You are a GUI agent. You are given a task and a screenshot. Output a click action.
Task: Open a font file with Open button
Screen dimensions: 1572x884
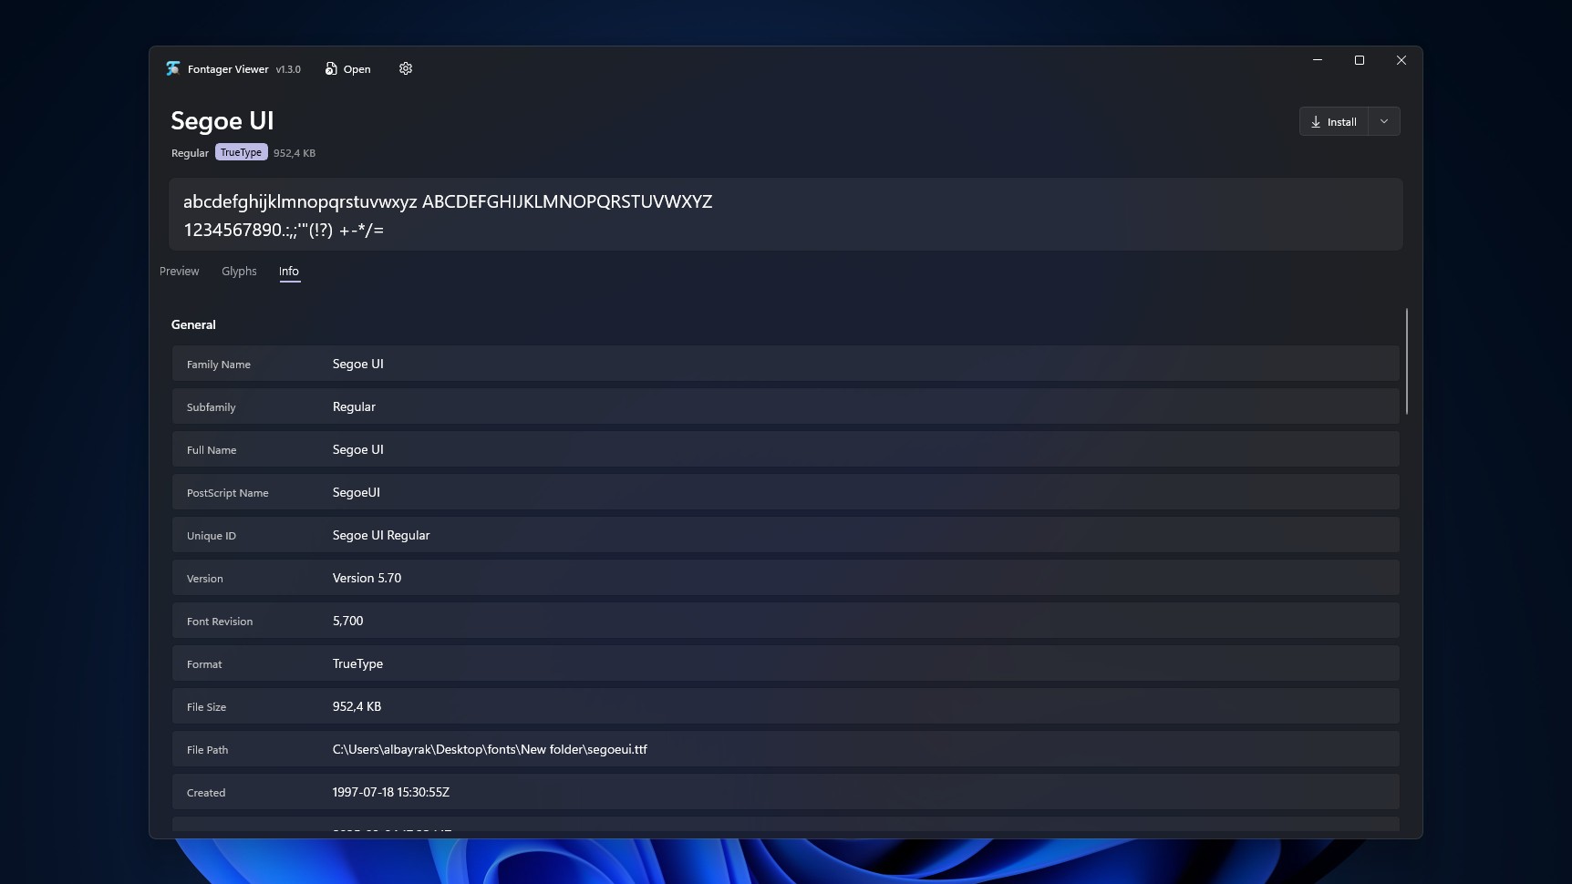(347, 69)
